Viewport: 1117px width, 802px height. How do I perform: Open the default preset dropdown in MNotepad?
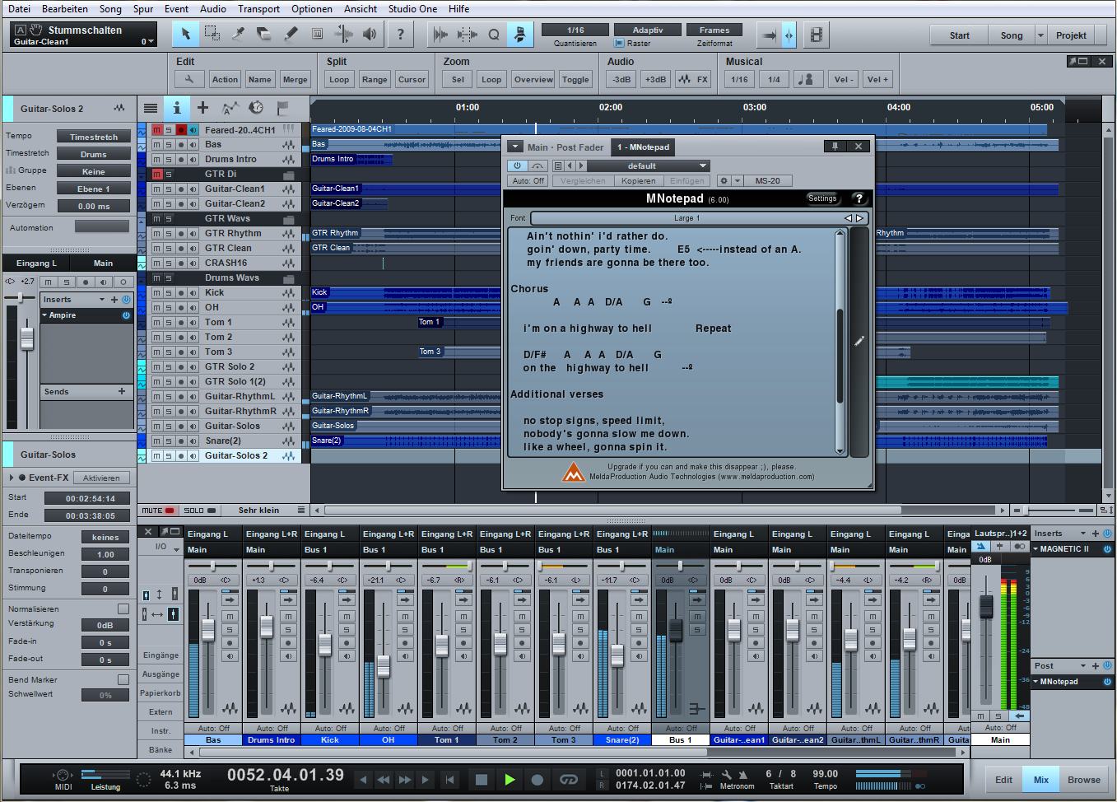coord(647,166)
